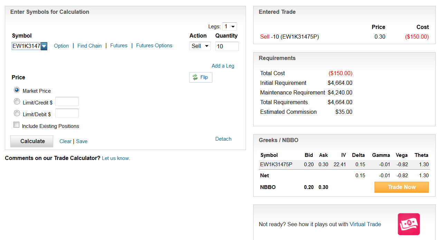Click the Add a Leg link
This screenshot has width=446, height=240.
coord(223,66)
